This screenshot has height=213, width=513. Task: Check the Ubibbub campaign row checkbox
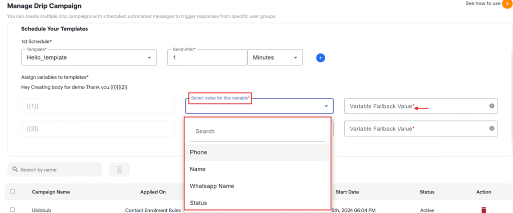[x=13, y=210]
